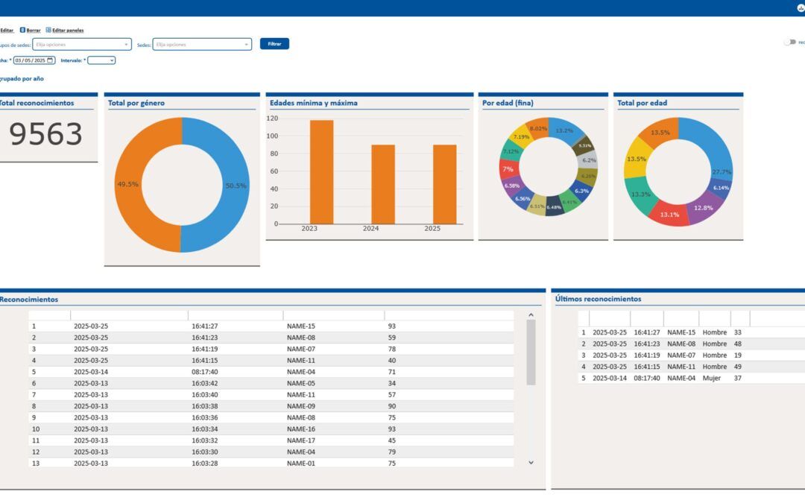Click the Editar paneles link text
Screen dimensions: 805x503
coord(68,31)
